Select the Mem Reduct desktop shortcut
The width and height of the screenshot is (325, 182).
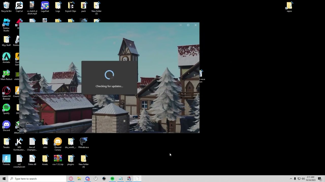[x=6, y=75]
